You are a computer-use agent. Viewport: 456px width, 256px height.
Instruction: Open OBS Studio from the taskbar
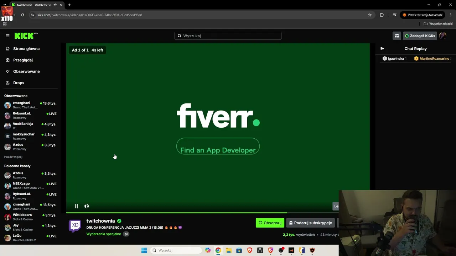click(281, 250)
